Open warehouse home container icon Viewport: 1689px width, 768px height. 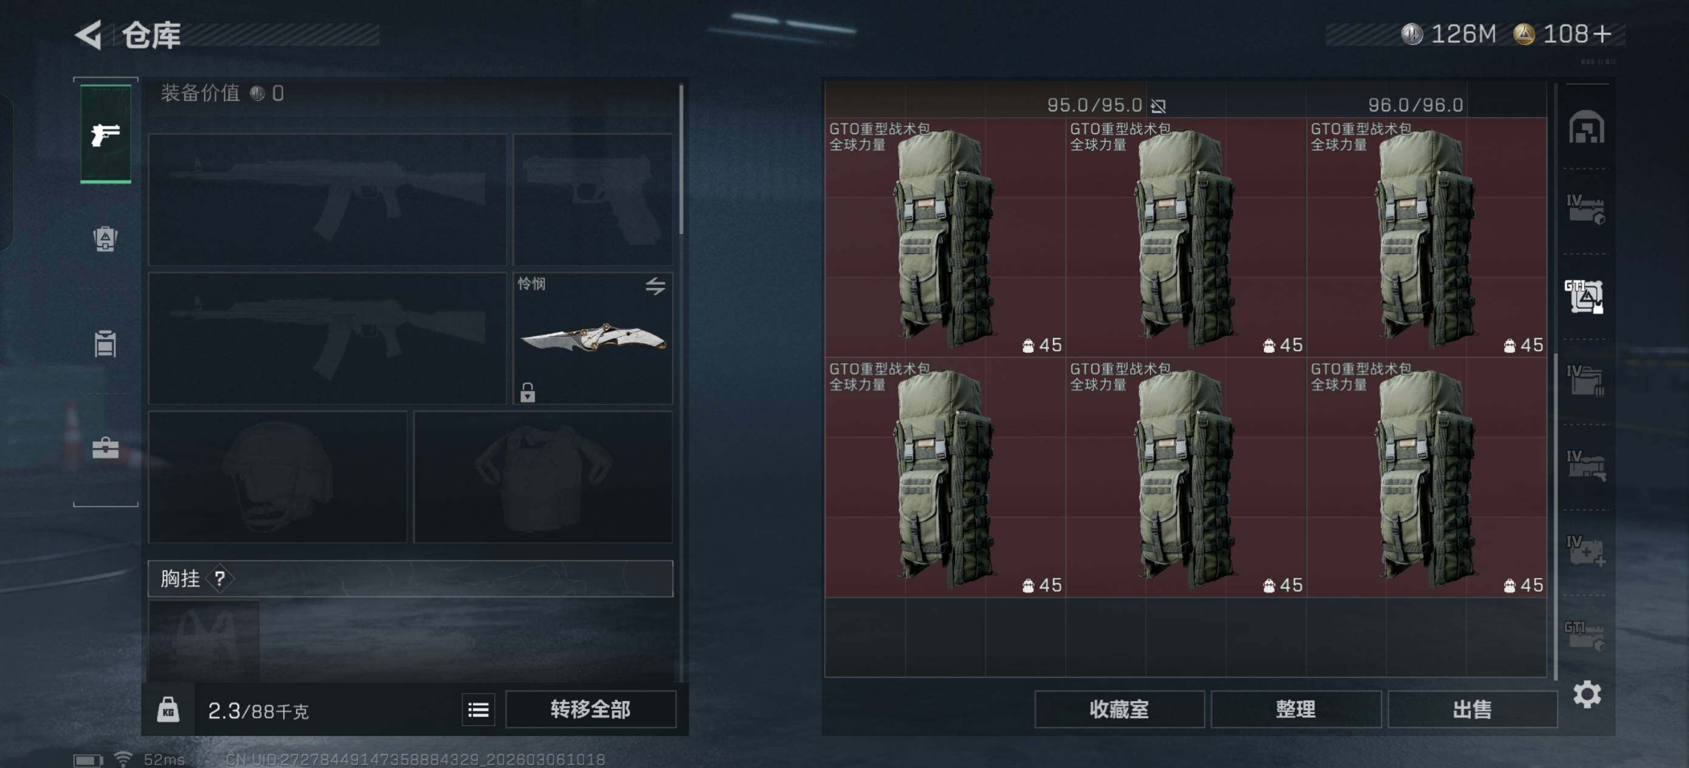1586,126
